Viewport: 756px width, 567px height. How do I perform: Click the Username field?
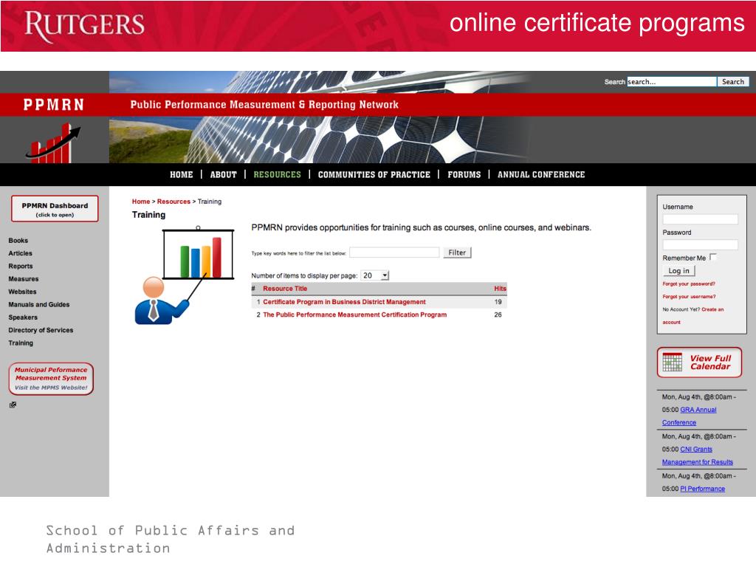[x=700, y=219]
